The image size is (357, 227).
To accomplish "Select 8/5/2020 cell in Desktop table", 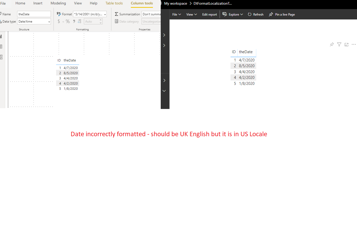I will pos(71,73).
